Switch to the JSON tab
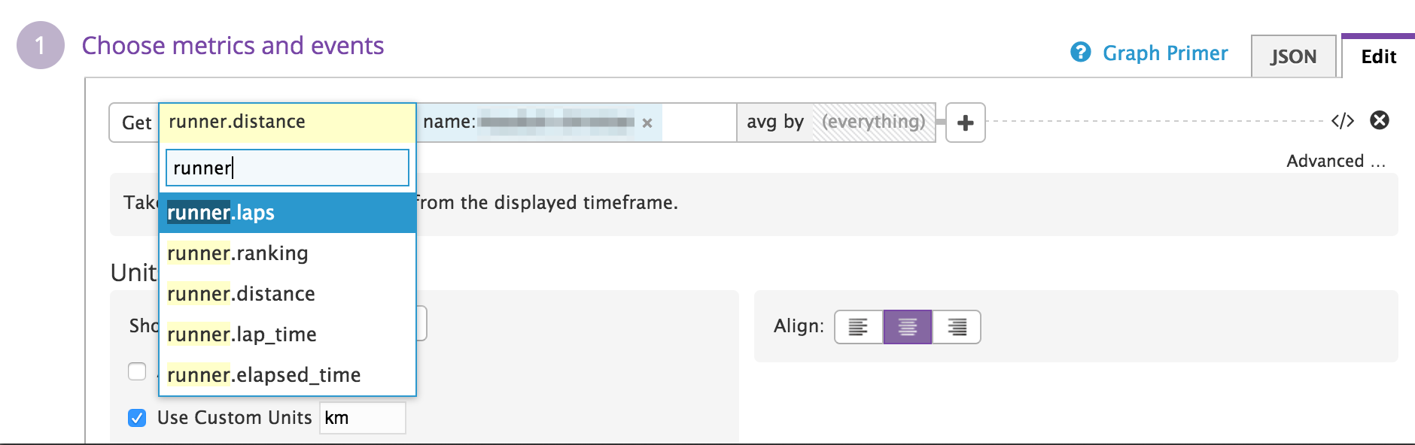Viewport: 1415px width, 445px height. pos(1294,56)
